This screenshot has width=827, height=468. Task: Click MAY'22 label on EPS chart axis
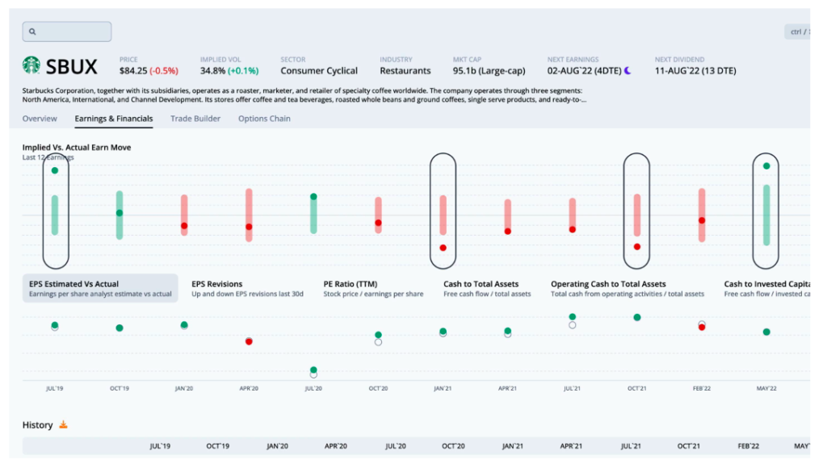coord(766,388)
